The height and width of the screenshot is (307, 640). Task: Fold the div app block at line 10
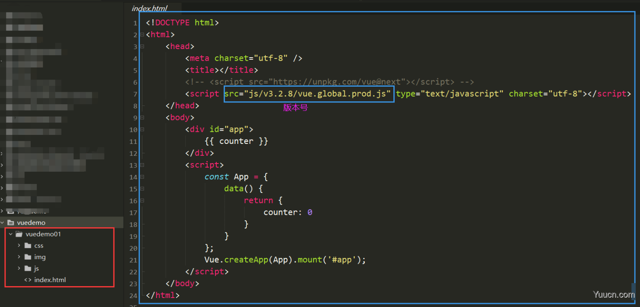coord(142,129)
